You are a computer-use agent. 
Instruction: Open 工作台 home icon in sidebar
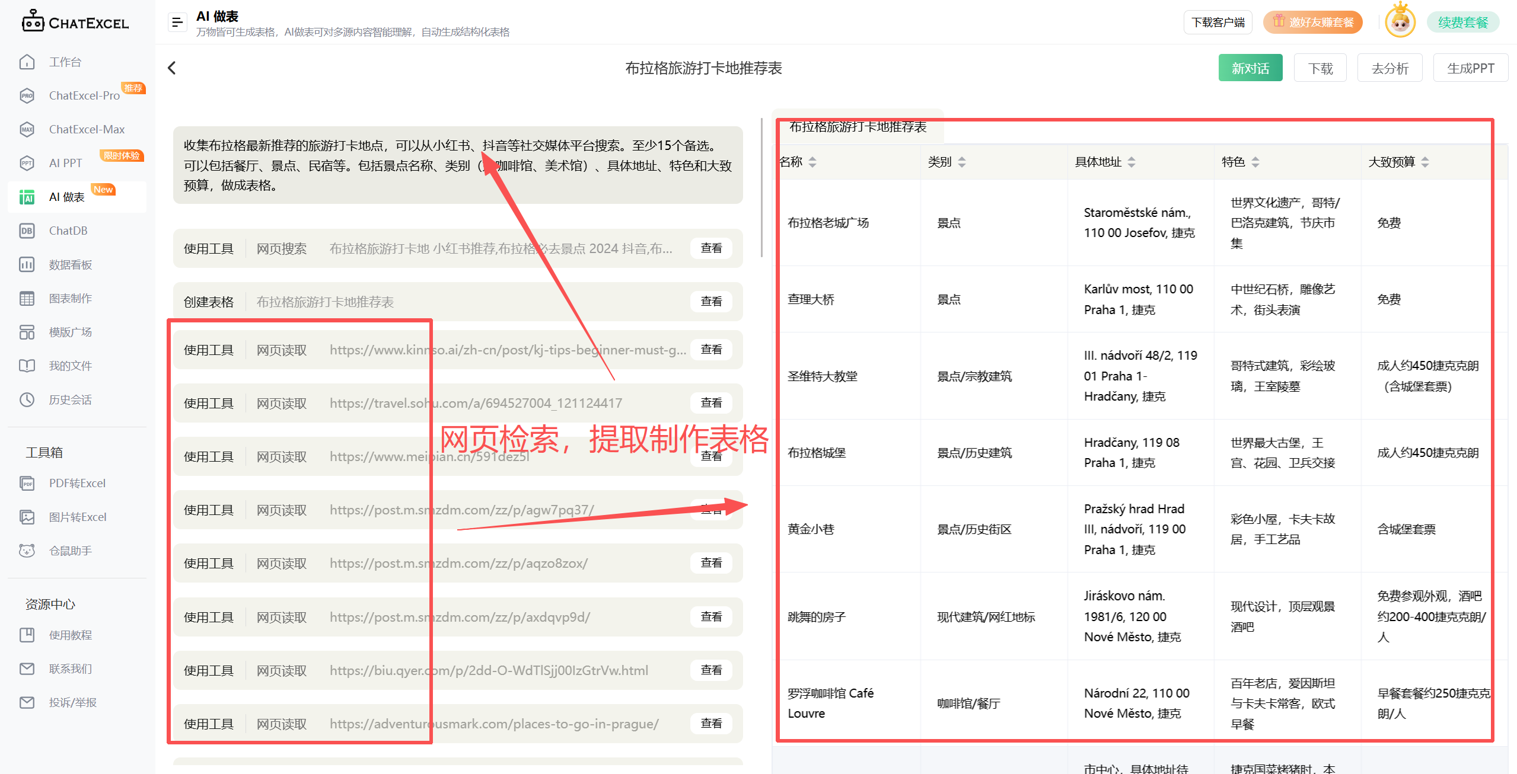[x=27, y=62]
